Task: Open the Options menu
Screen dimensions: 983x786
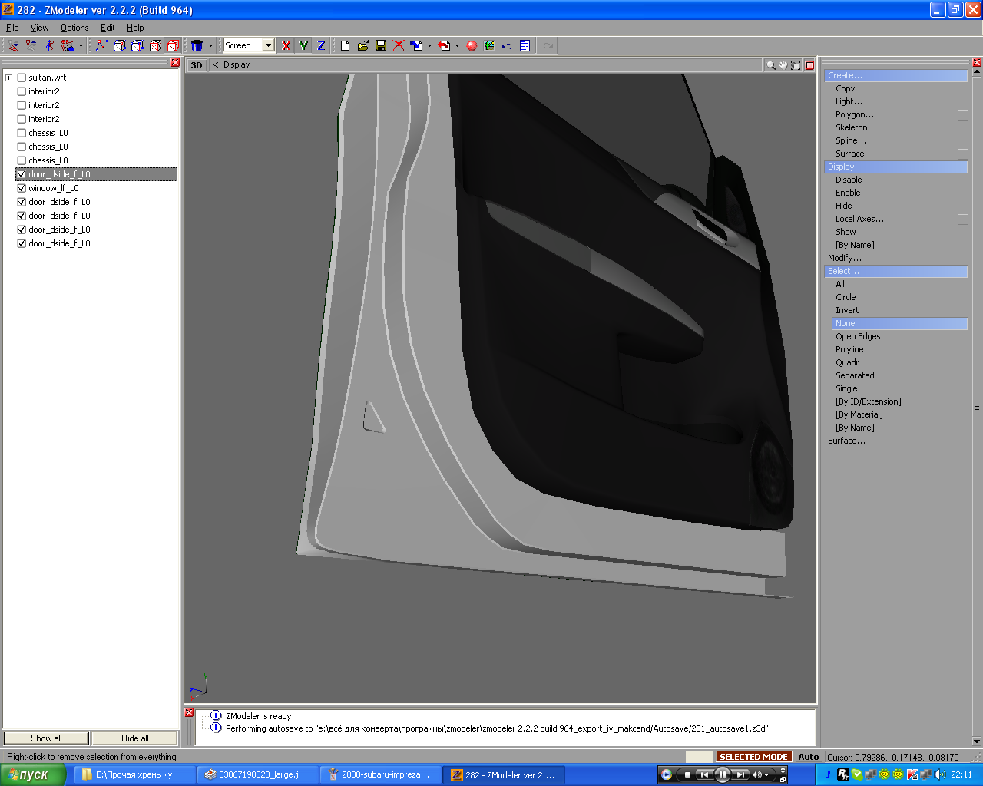Action: tap(74, 28)
